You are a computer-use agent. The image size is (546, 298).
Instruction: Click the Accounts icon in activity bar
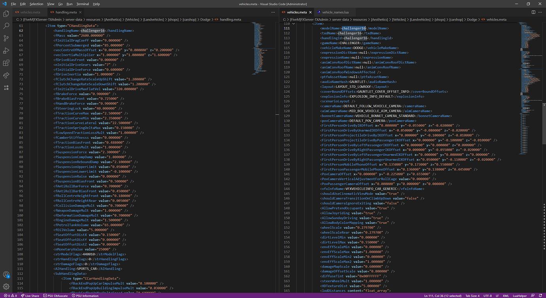6,274
